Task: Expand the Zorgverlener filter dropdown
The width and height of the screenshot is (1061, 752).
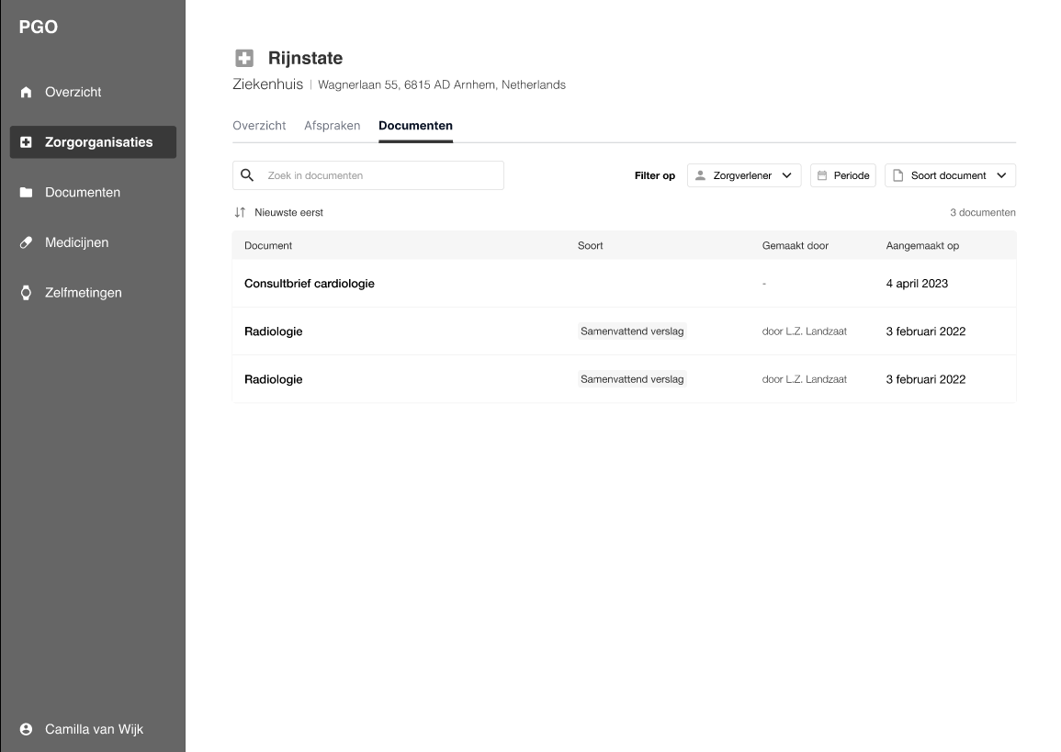Action: (743, 175)
